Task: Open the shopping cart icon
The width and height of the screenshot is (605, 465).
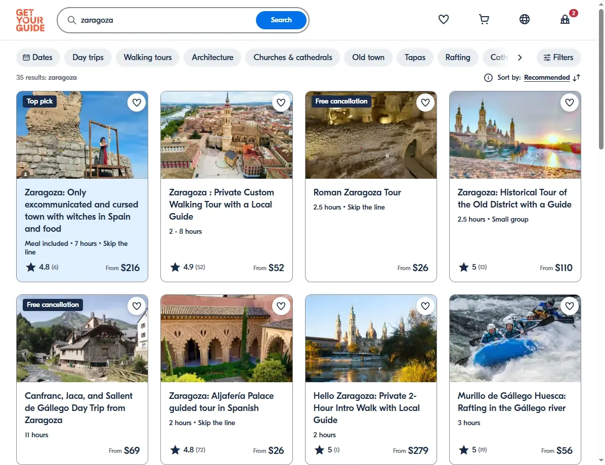Action: 484,19
